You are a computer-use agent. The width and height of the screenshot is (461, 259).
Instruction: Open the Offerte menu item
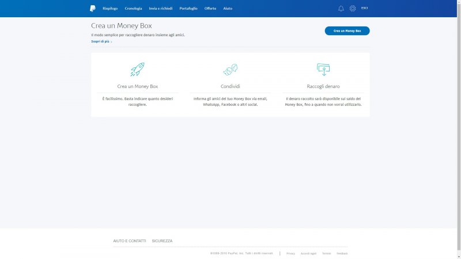(210, 9)
